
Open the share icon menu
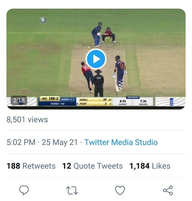click(x=168, y=190)
